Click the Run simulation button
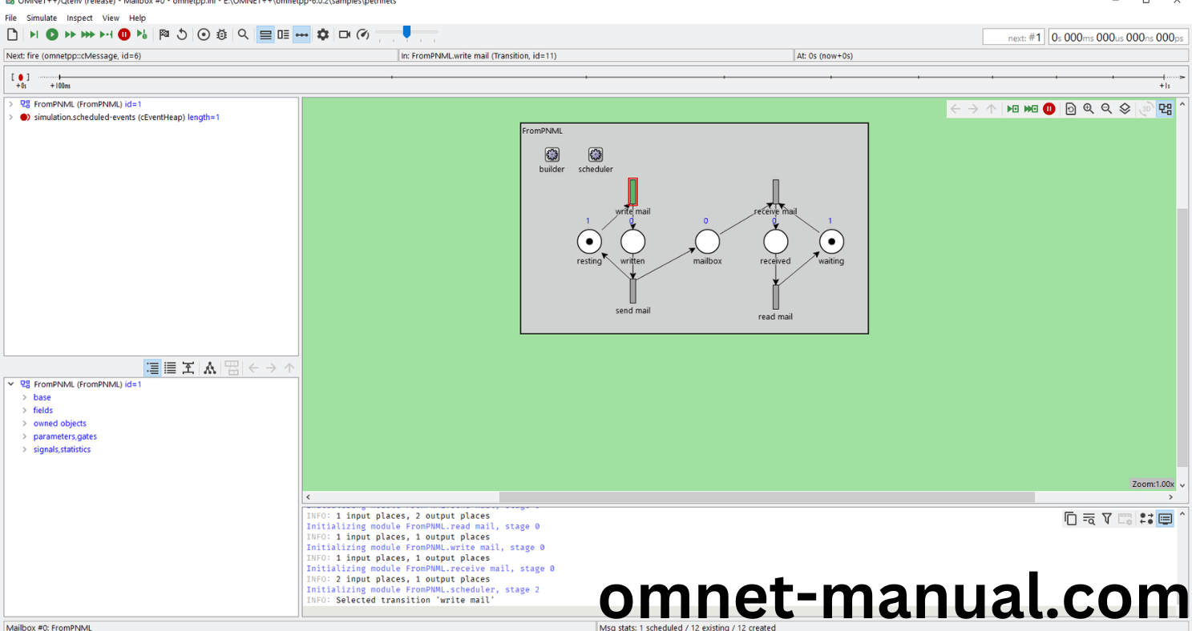The height and width of the screenshot is (631, 1192). pos(51,34)
